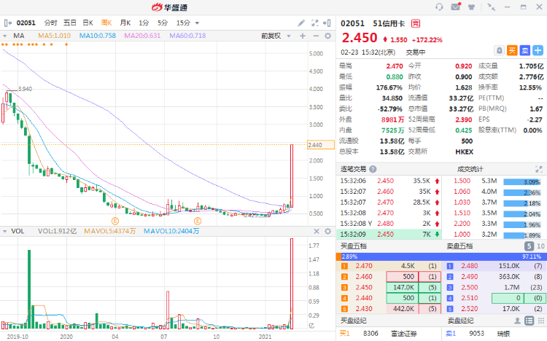The width and height of the screenshot is (547, 341).
Task: Open the 成交统计 trade statistics tab
Action: pos(470,169)
